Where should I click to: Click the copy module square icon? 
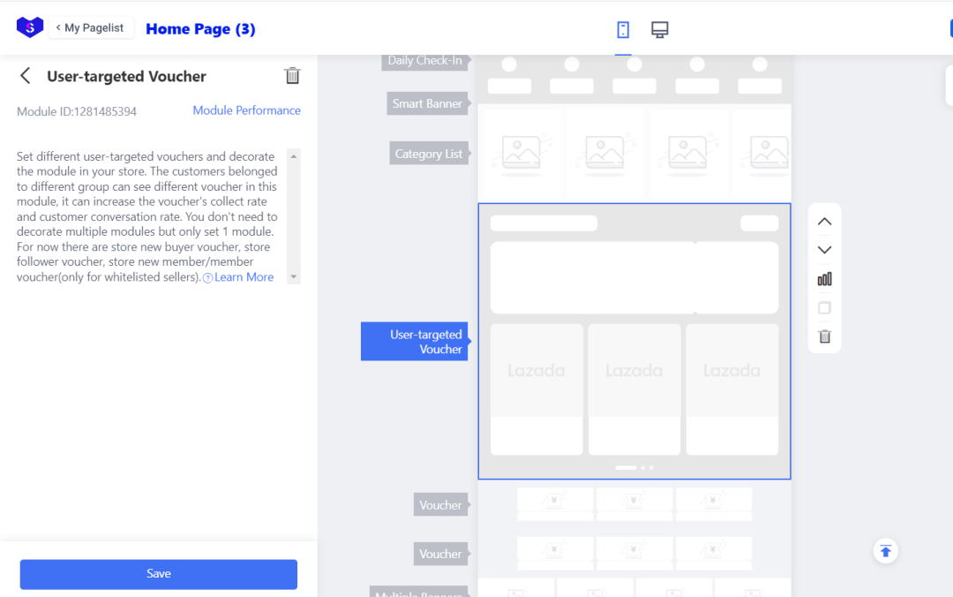(825, 308)
